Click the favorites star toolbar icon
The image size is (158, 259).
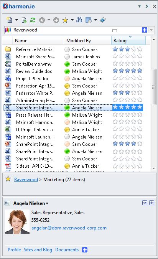tap(65, 20)
